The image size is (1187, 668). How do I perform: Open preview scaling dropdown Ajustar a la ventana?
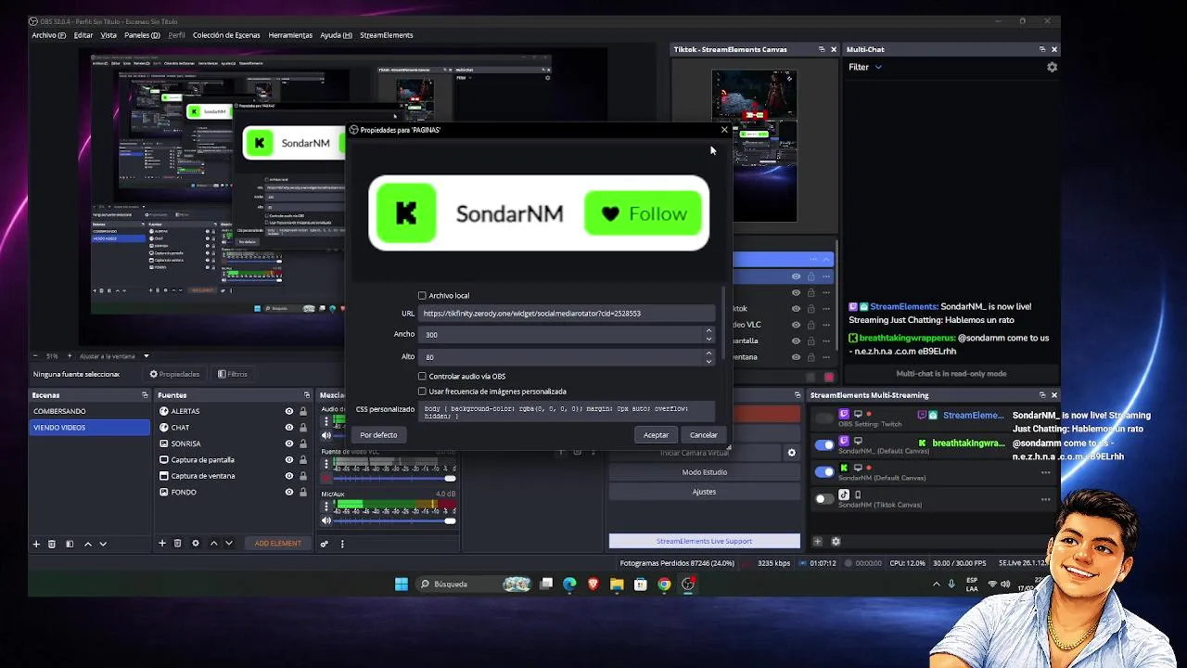[x=114, y=356]
